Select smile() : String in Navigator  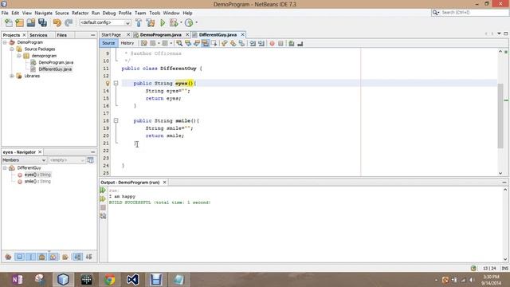pos(37,182)
